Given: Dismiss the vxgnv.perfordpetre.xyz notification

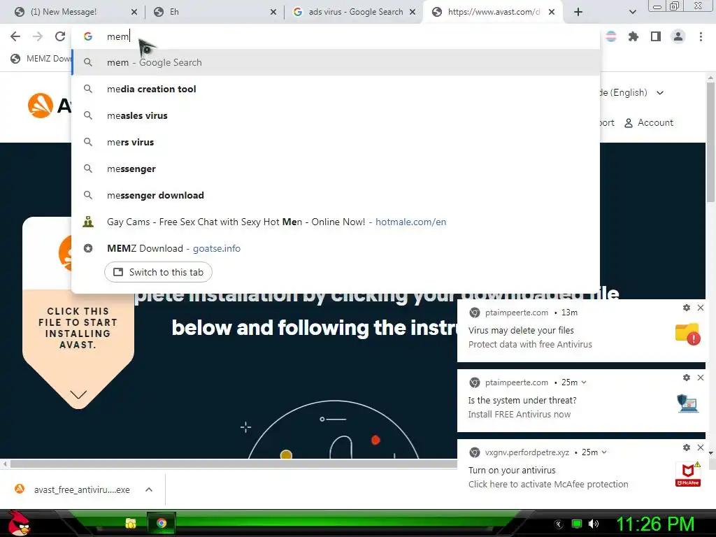Looking at the screenshot, I should [x=701, y=447].
